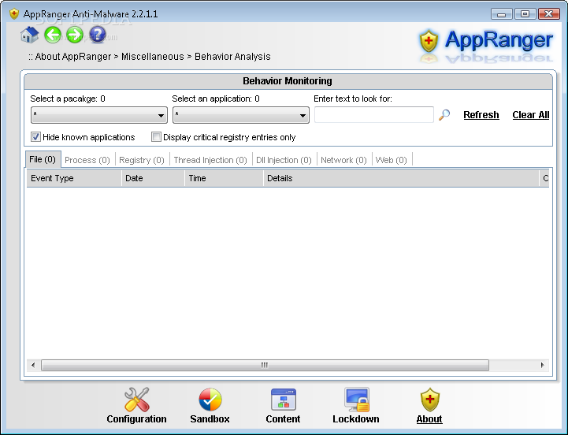
Task: Enable Display critical registry entries only
Action: [x=156, y=136]
